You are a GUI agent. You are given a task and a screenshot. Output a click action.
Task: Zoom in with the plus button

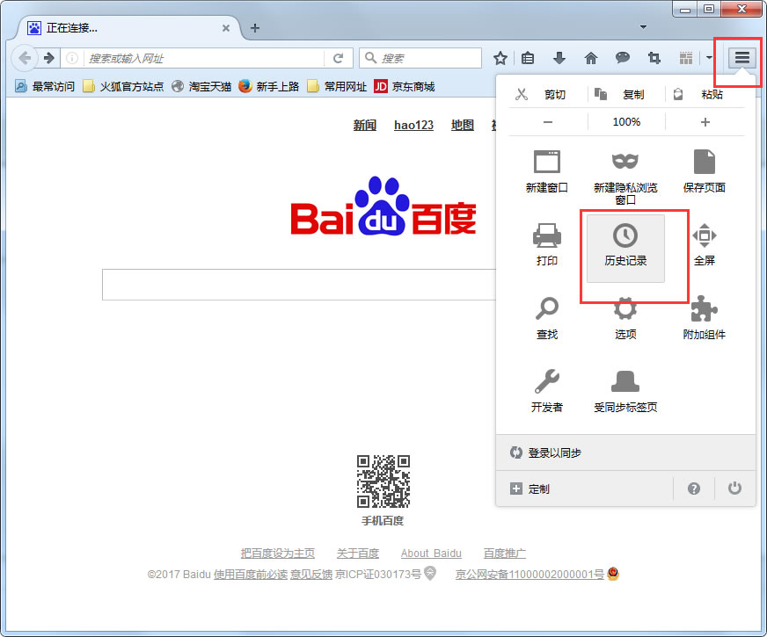click(x=705, y=122)
